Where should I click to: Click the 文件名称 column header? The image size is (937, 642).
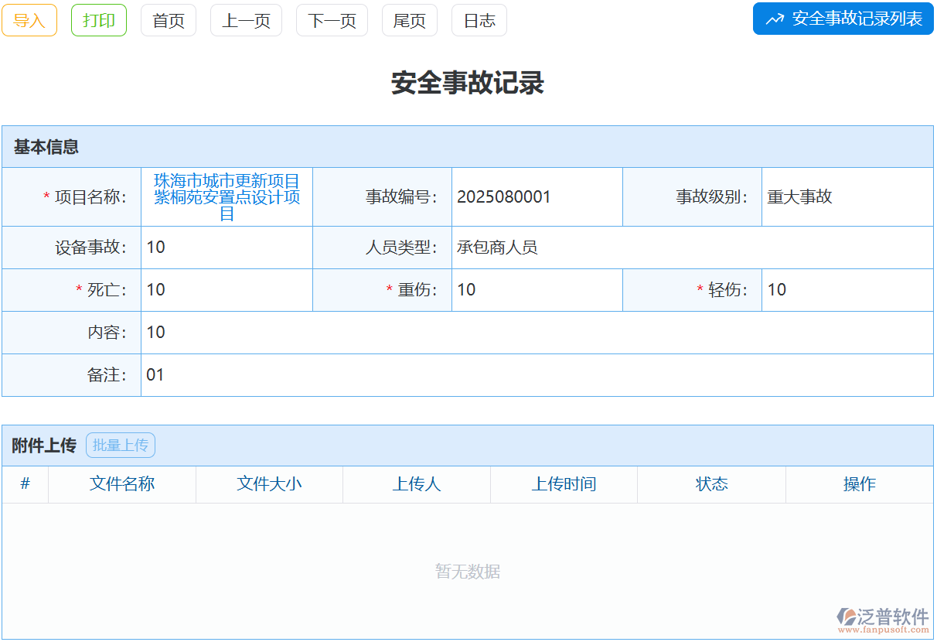point(122,484)
